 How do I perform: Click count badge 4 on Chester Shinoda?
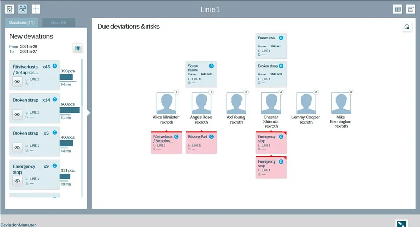click(x=281, y=92)
